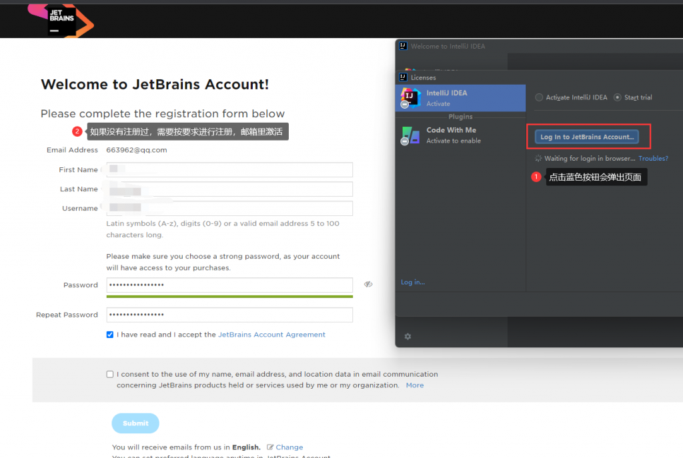Click the More link about consent
This screenshot has width=683, height=458.
pos(415,385)
